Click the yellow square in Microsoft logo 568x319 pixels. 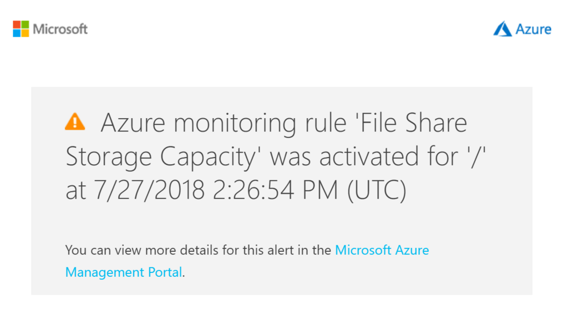point(25,33)
